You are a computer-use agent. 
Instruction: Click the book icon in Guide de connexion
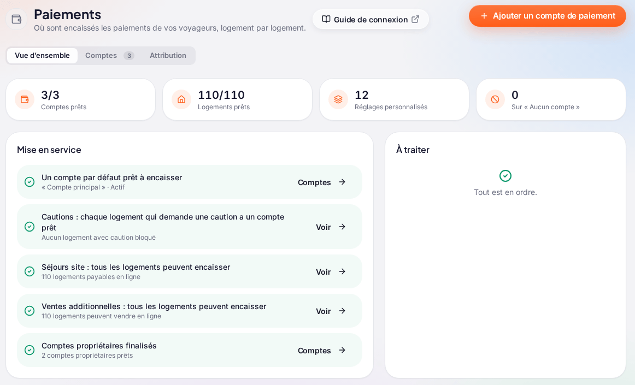pyautogui.click(x=326, y=19)
